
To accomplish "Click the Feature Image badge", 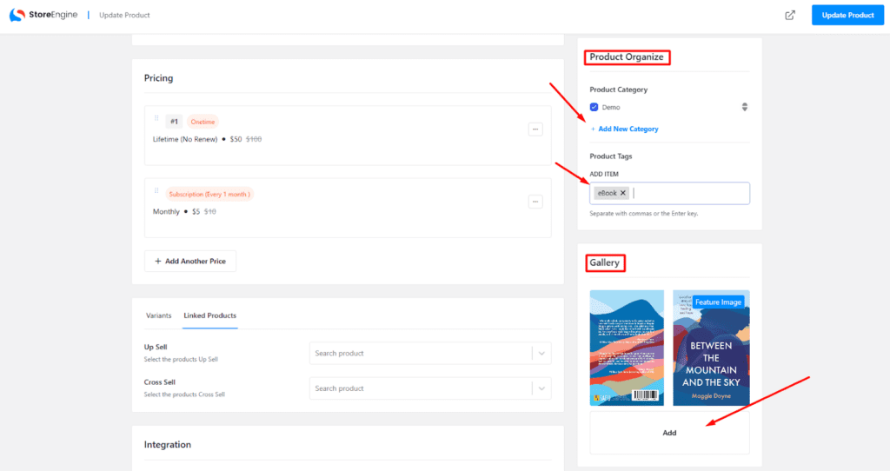I will click(x=718, y=302).
